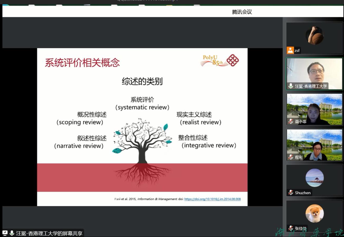Image resolution: width=344 pixels, height=237 pixels.
Task: Click microphone icon beside the screen-share label
Action: [12, 233]
